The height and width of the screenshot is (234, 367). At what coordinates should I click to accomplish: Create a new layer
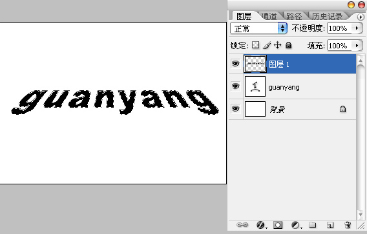click(330, 225)
